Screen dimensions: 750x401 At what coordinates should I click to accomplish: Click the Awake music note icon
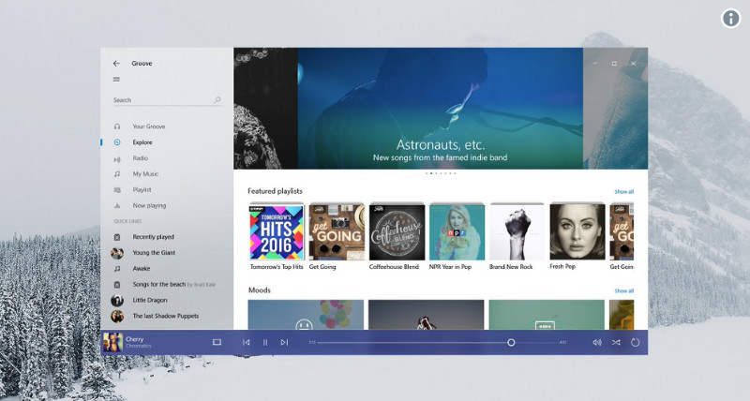tap(117, 269)
